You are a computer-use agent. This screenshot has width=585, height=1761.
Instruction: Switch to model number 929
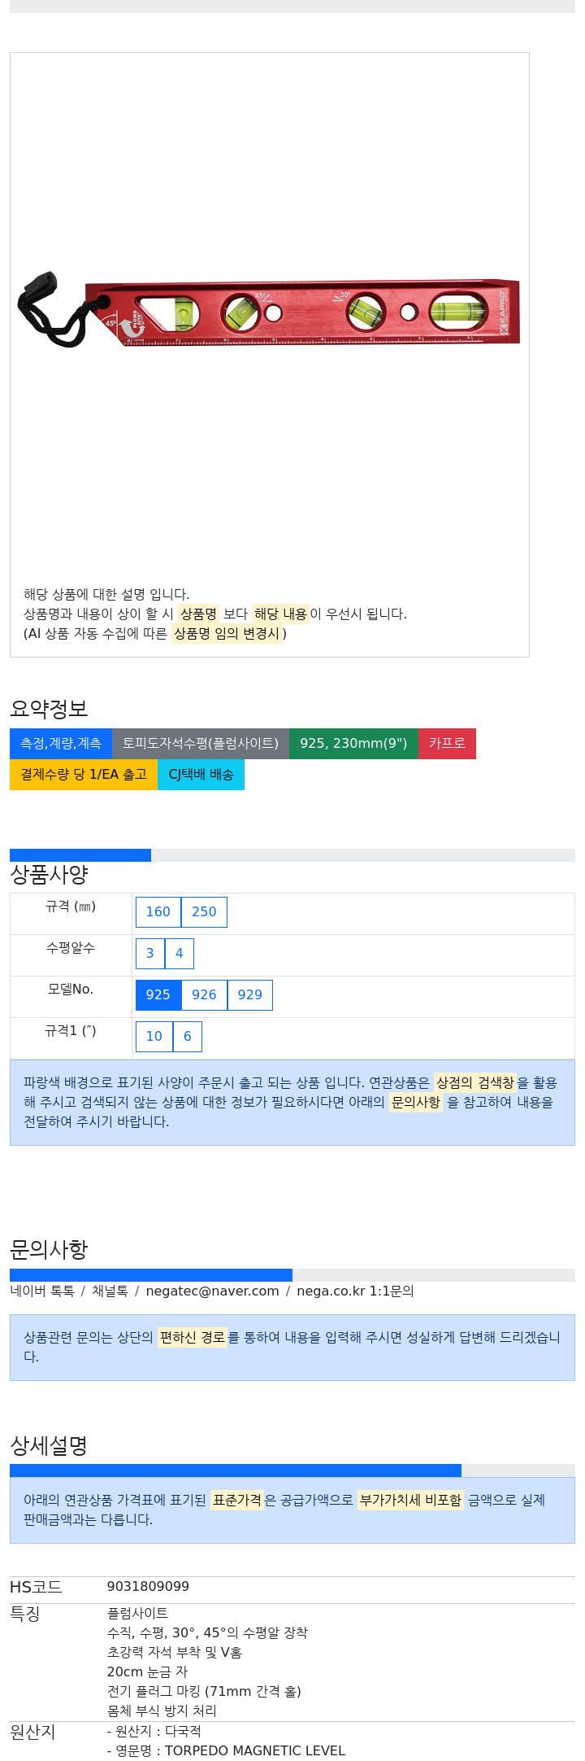[250, 994]
